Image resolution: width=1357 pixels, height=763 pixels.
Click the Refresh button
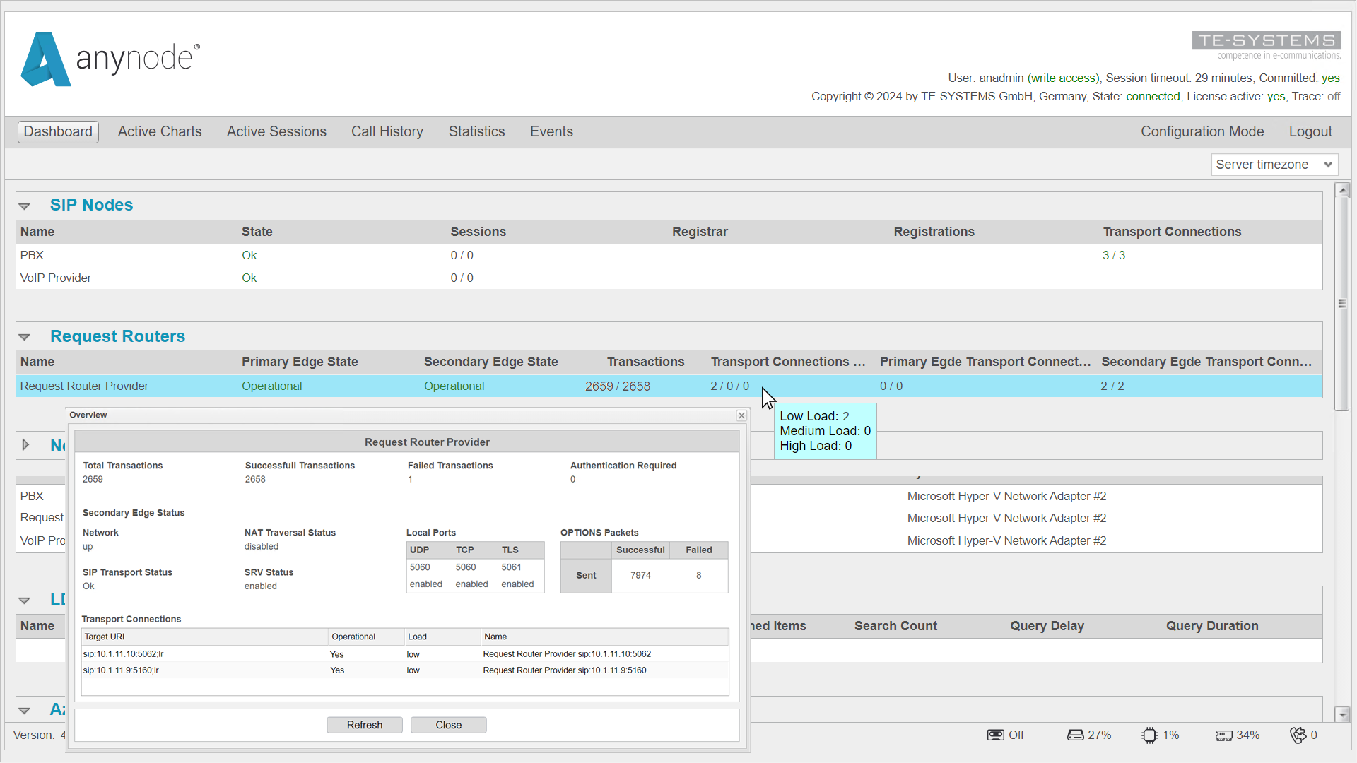point(365,725)
